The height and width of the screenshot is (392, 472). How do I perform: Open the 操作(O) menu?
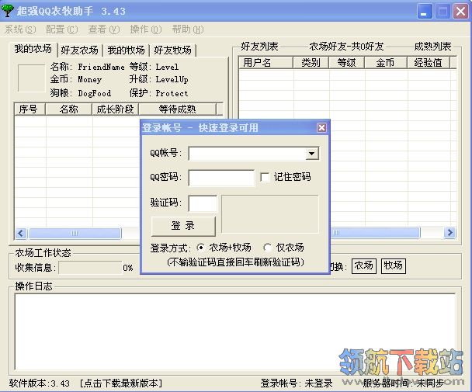(146, 29)
